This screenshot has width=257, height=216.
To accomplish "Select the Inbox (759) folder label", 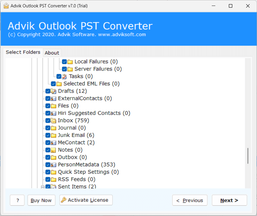I will pos(73,121).
